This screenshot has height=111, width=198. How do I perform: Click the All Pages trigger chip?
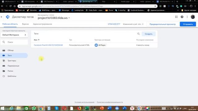pos(100,45)
